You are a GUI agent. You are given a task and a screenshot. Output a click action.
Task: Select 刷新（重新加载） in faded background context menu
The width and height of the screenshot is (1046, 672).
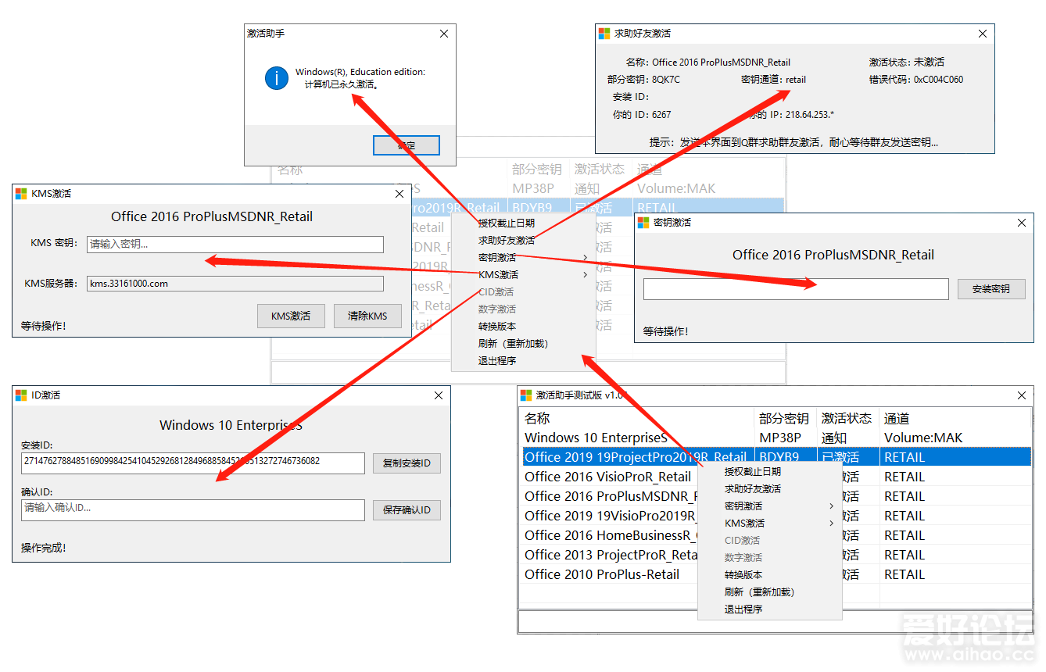tap(513, 344)
